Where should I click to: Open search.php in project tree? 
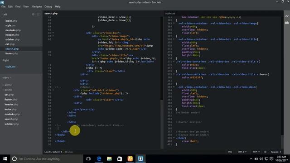(11, 119)
